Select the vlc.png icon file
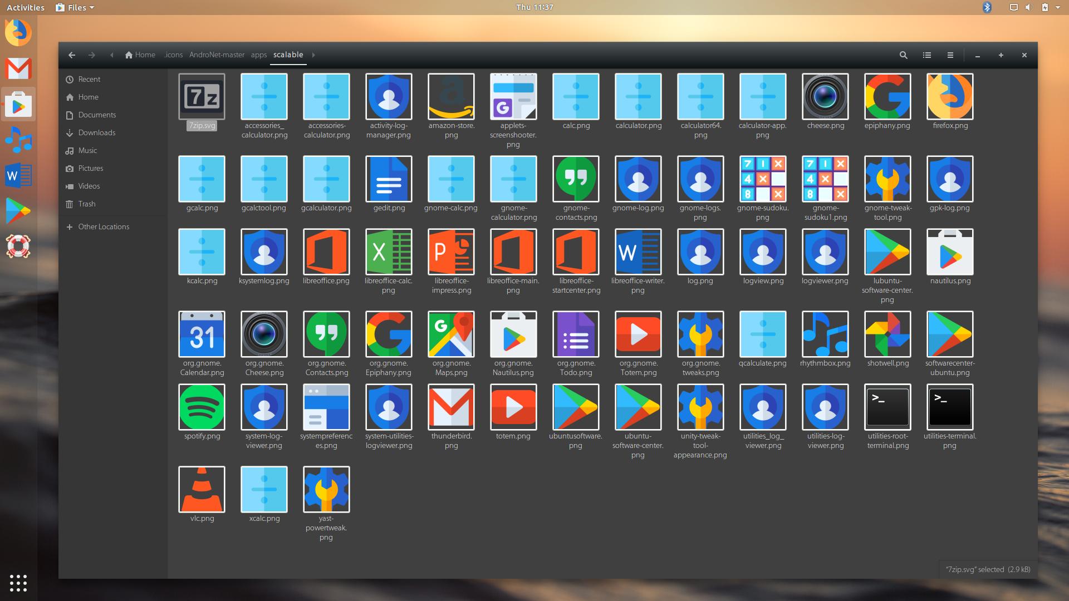Viewport: 1069px width, 601px height. coord(202,490)
